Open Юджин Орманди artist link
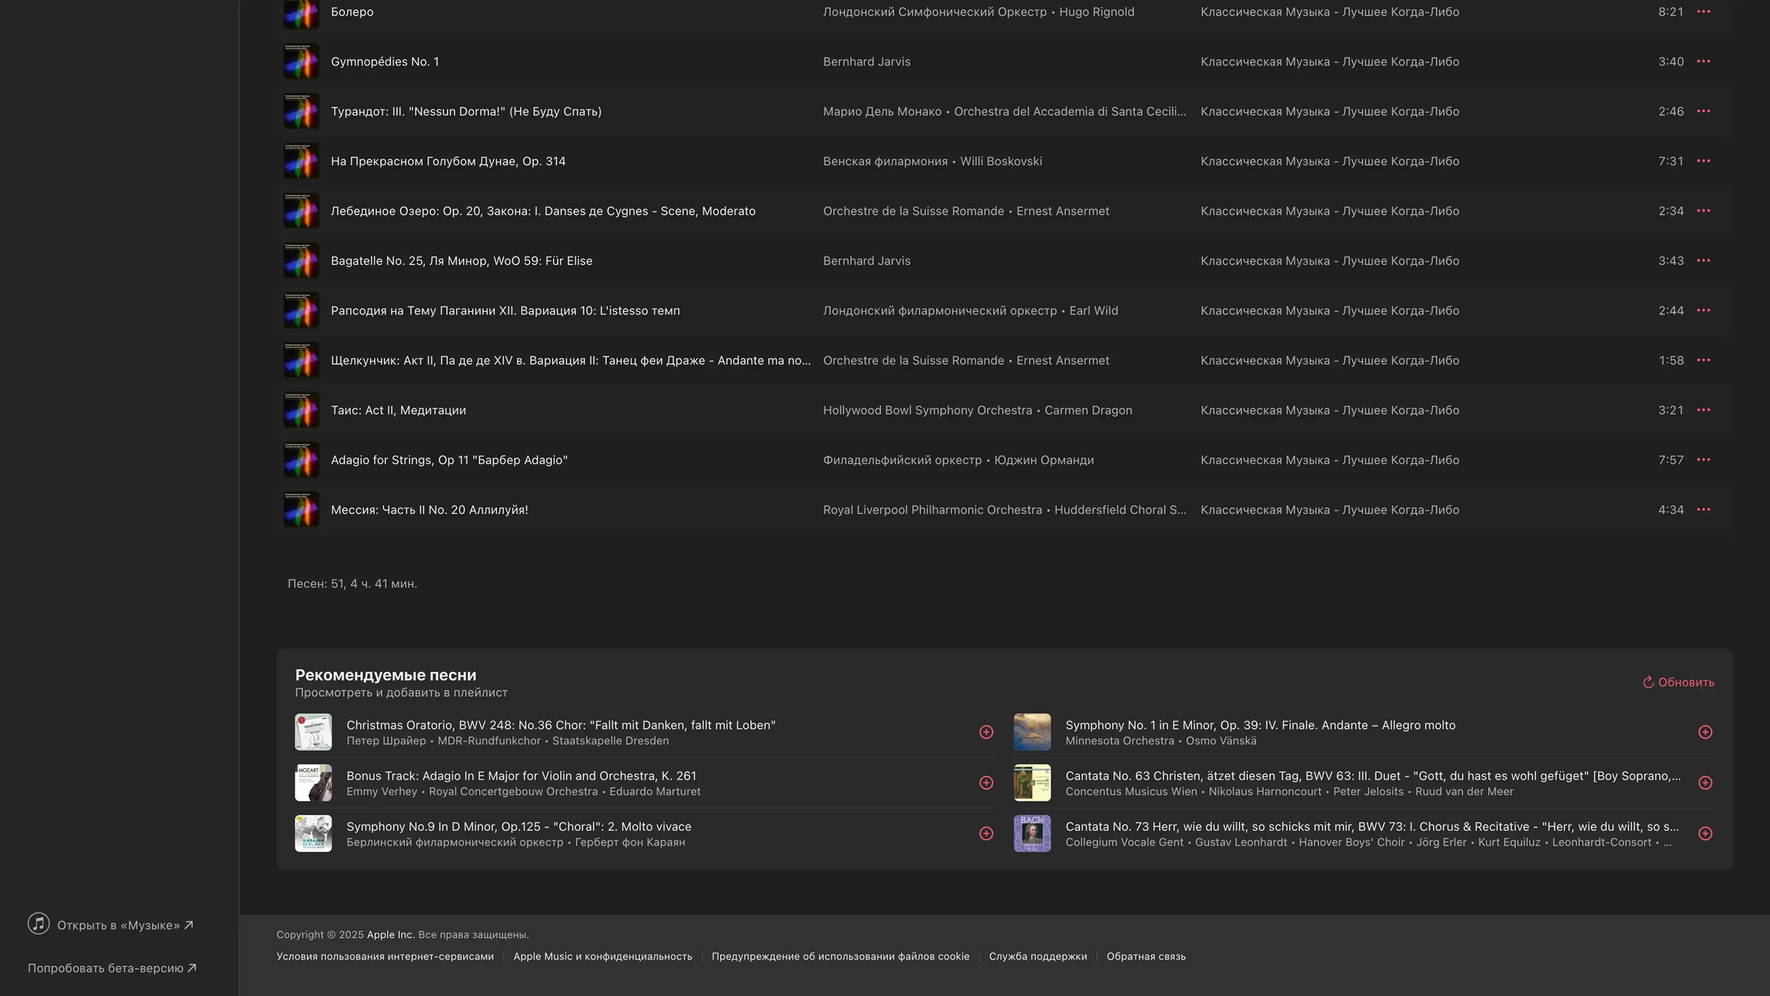 point(1044,461)
